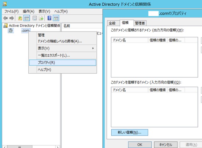Click the tree pane horizontal scrollbar thumb

(20, 147)
